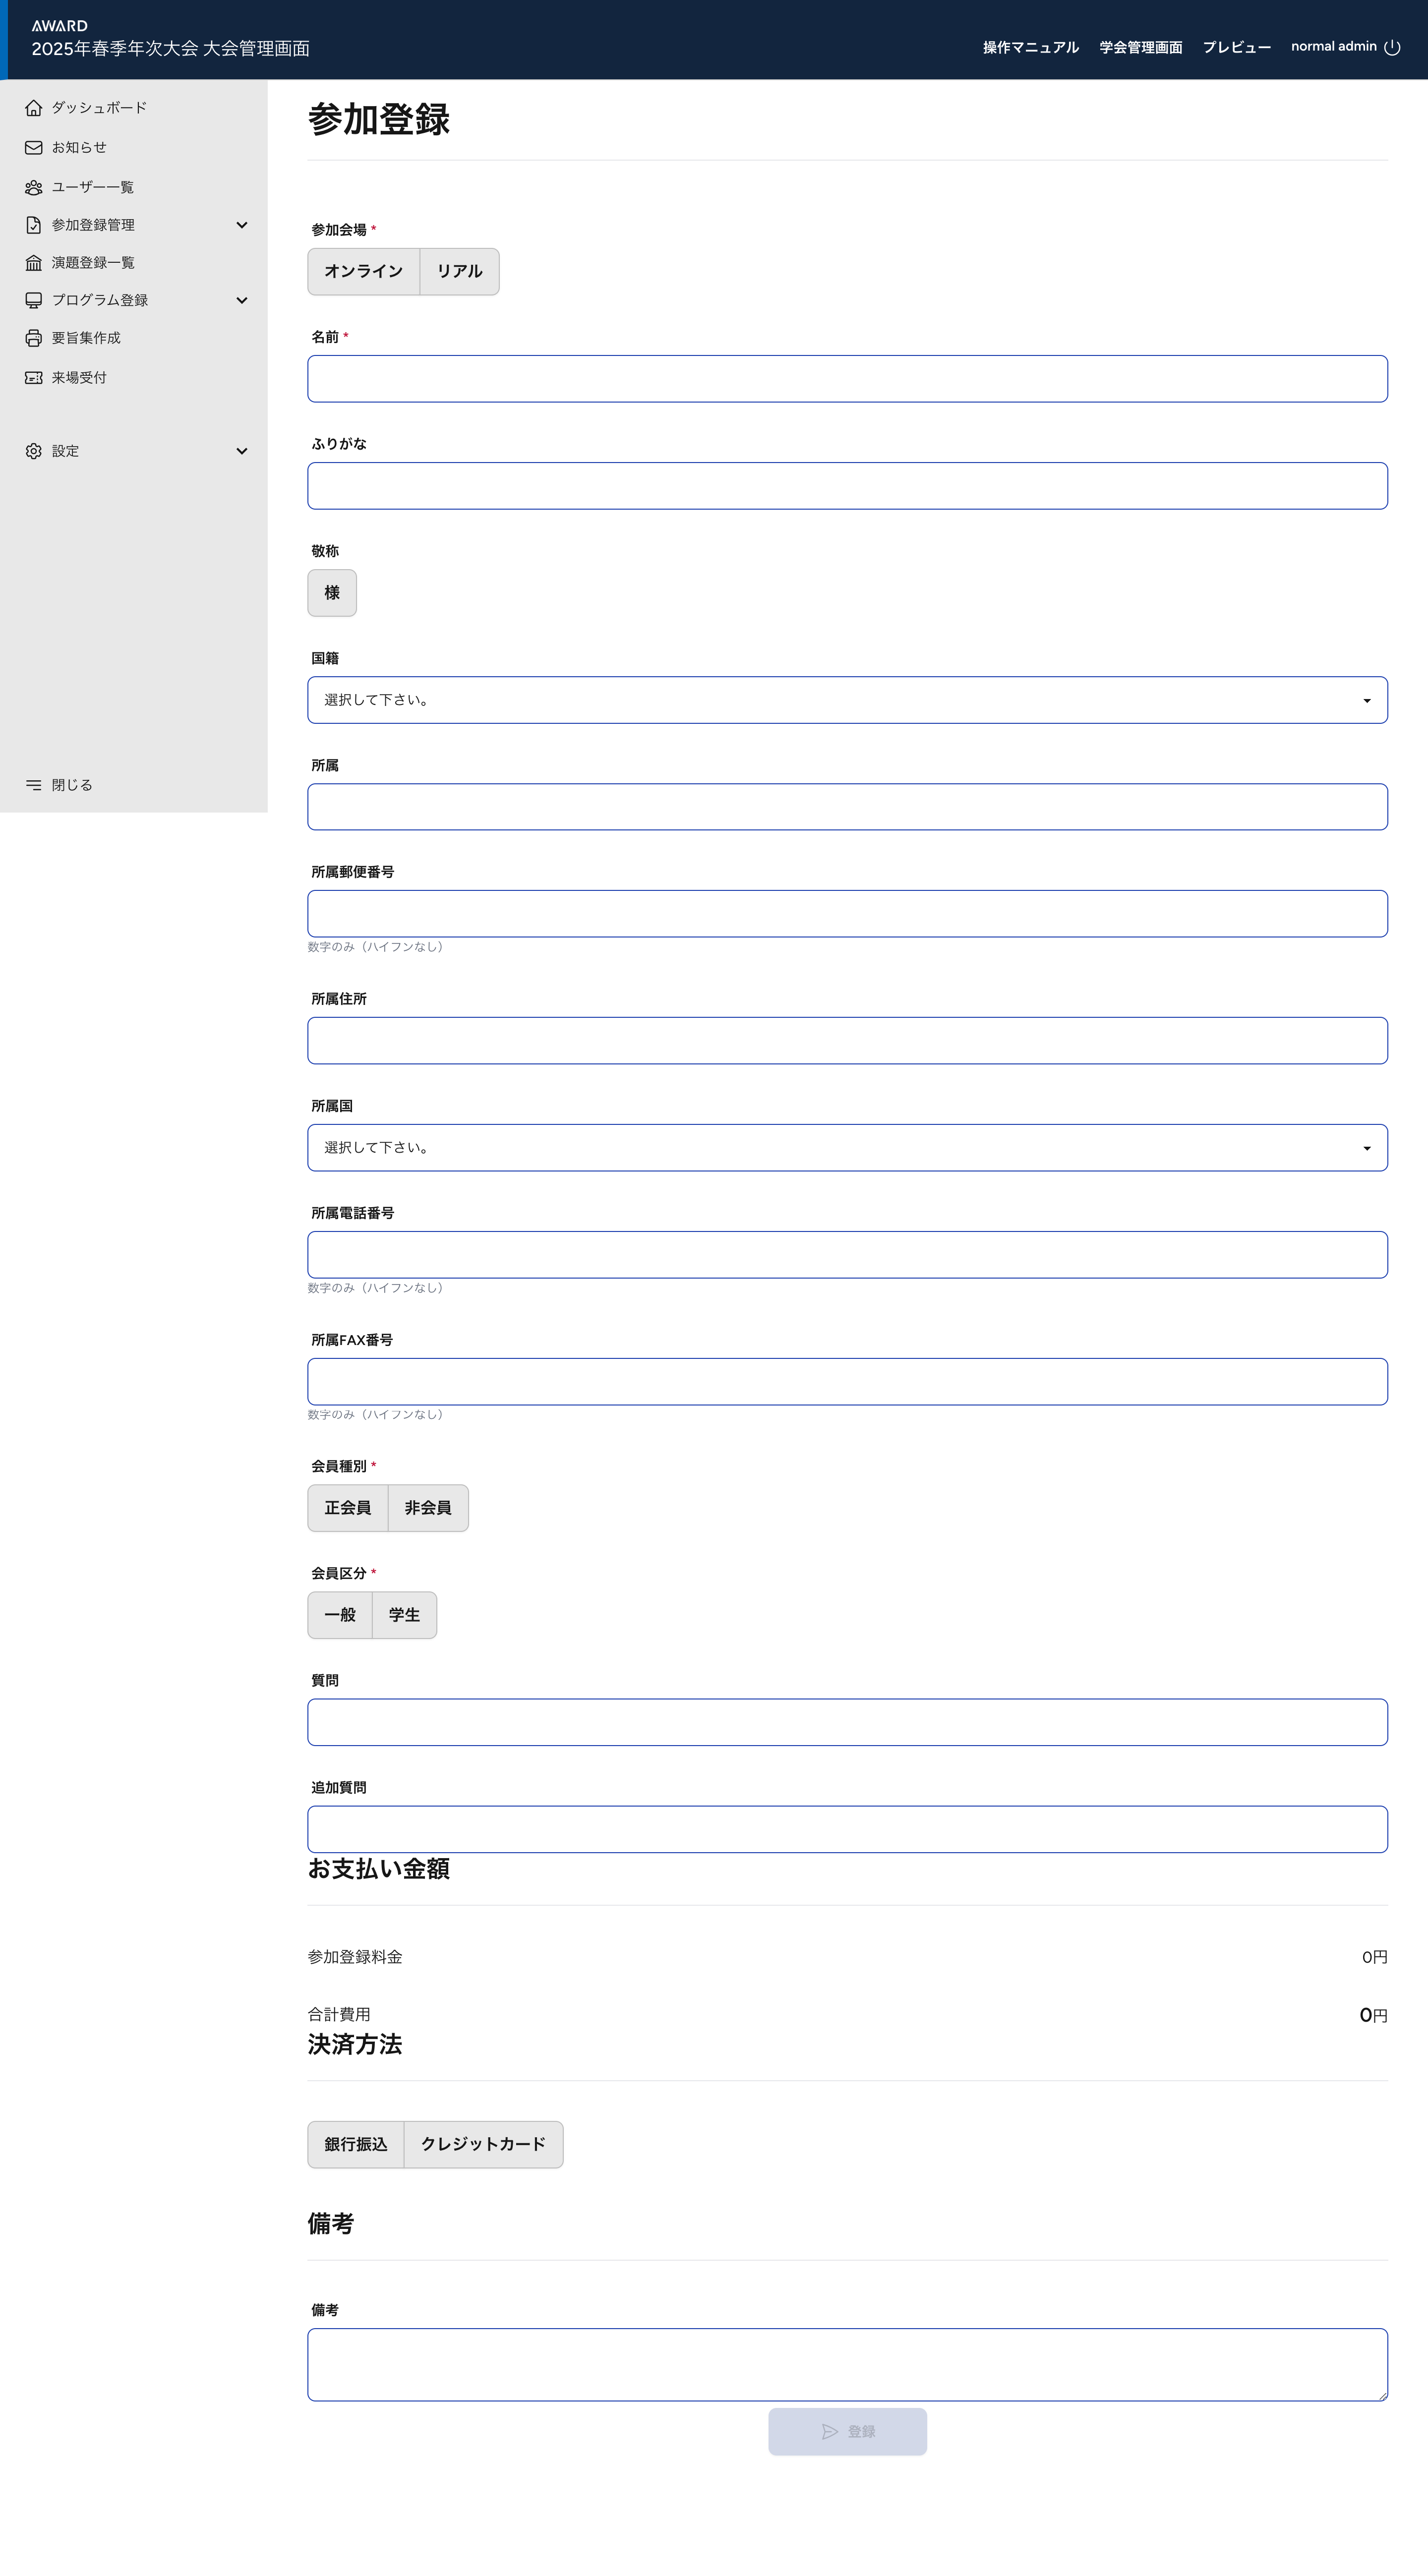
Task: Click the envelope icon next to お知らせ
Action: (x=33, y=148)
